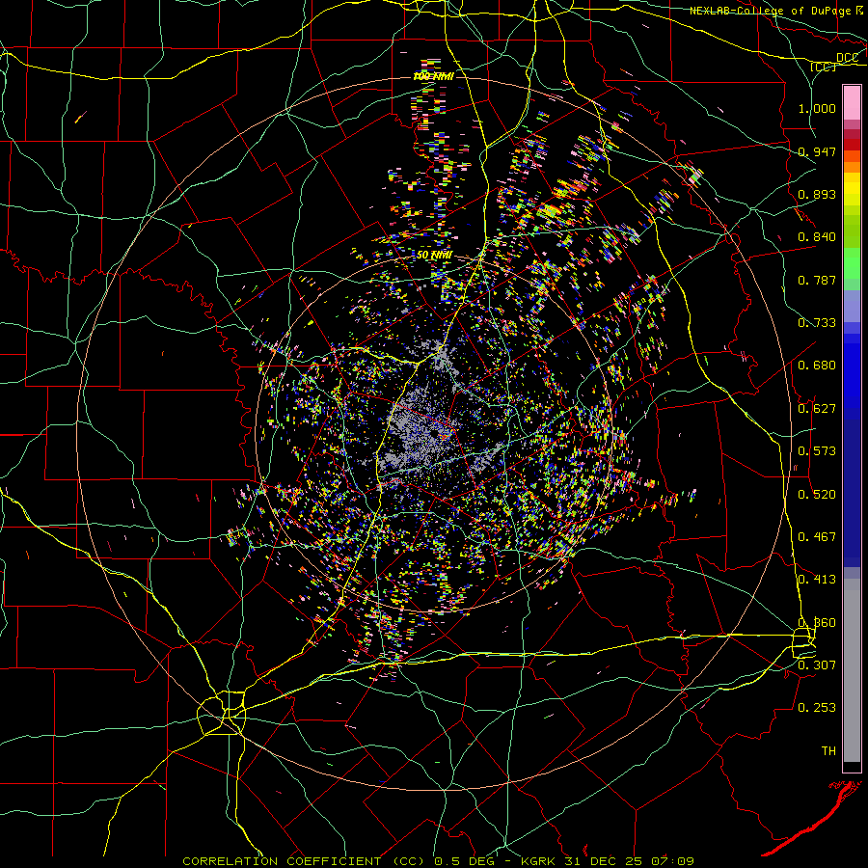Pick the pink swatch beside 1.000
868x868 pixels.
pos(852,103)
